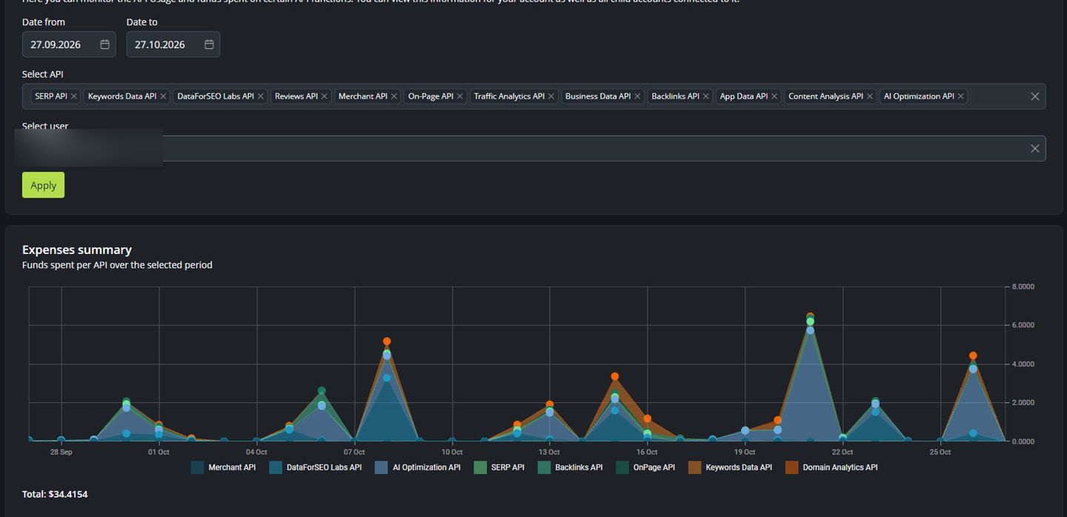Remove the Backlinks API tag

[706, 96]
